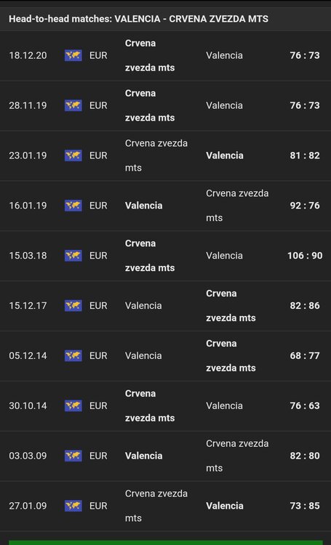Click Valencia in the 03.03.09 match row
331x545 pixels.
pyautogui.click(x=144, y=456)
